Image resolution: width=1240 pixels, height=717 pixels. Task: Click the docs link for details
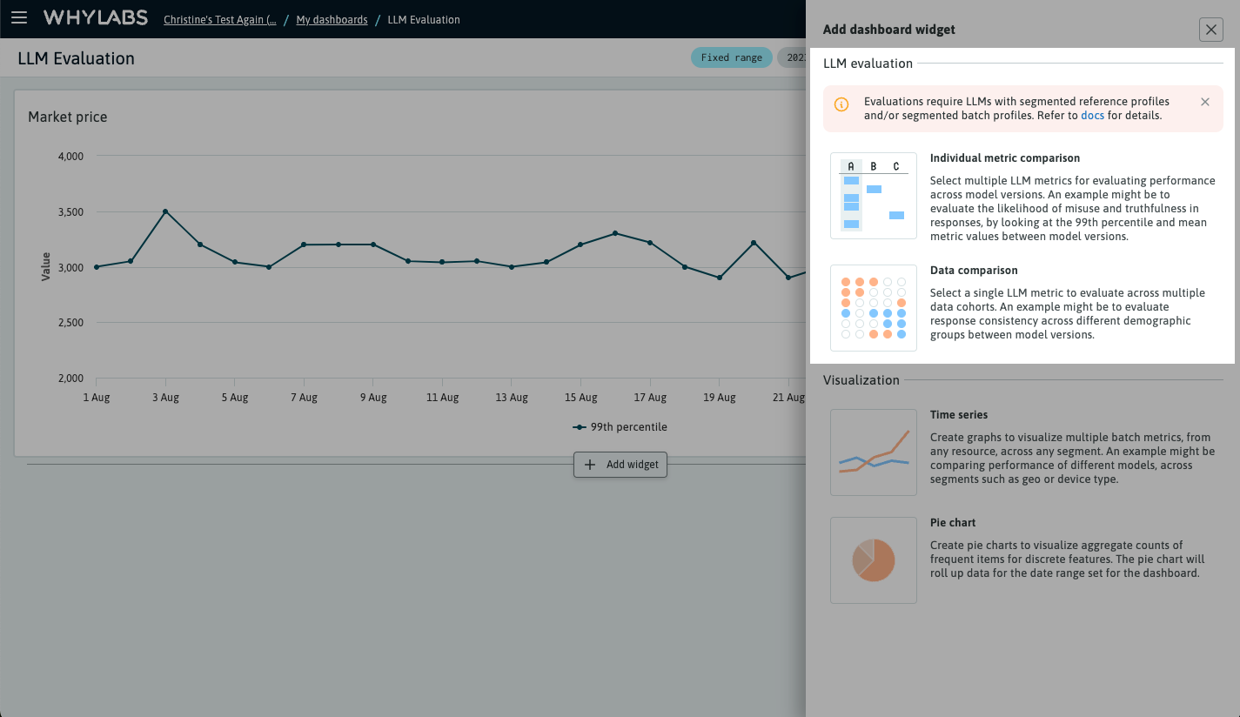1092,115
